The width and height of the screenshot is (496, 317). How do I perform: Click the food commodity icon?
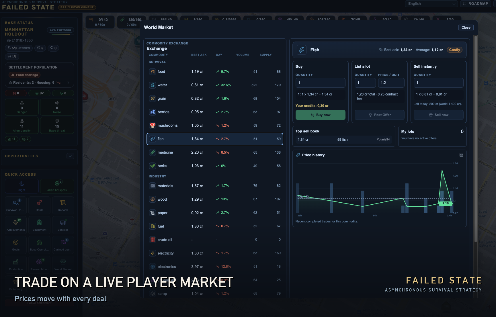click(153, 72)
